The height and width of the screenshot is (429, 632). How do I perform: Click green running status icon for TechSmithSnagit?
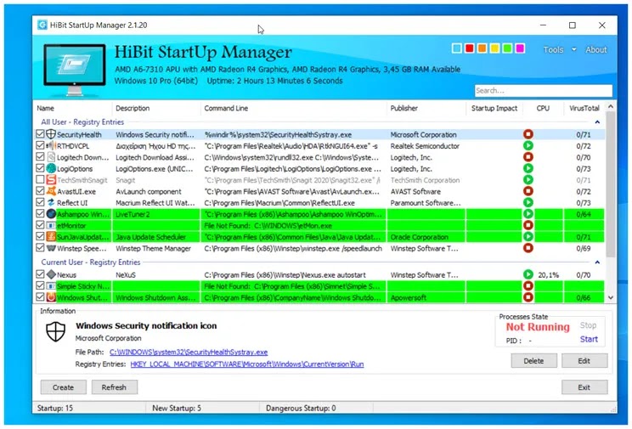[528, 180]
